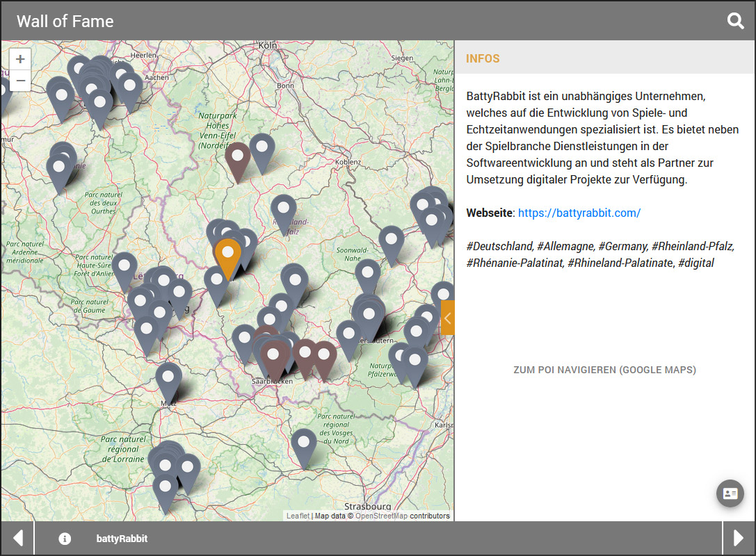Open the battyrabbit.com website link
Screen dimensions: 756x556
click(579, 213)
